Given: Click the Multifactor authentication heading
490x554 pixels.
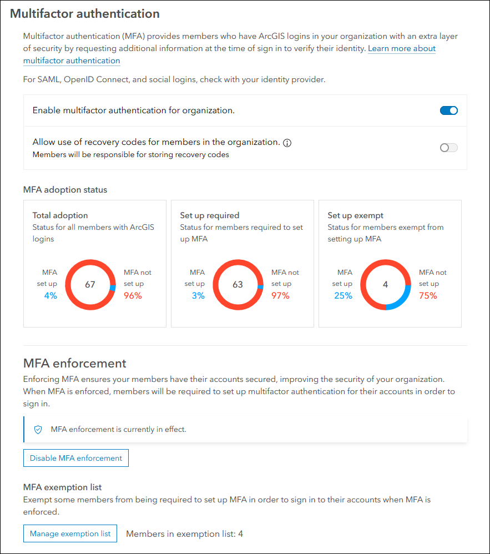Looking at the screenshot, I should 85,14.
